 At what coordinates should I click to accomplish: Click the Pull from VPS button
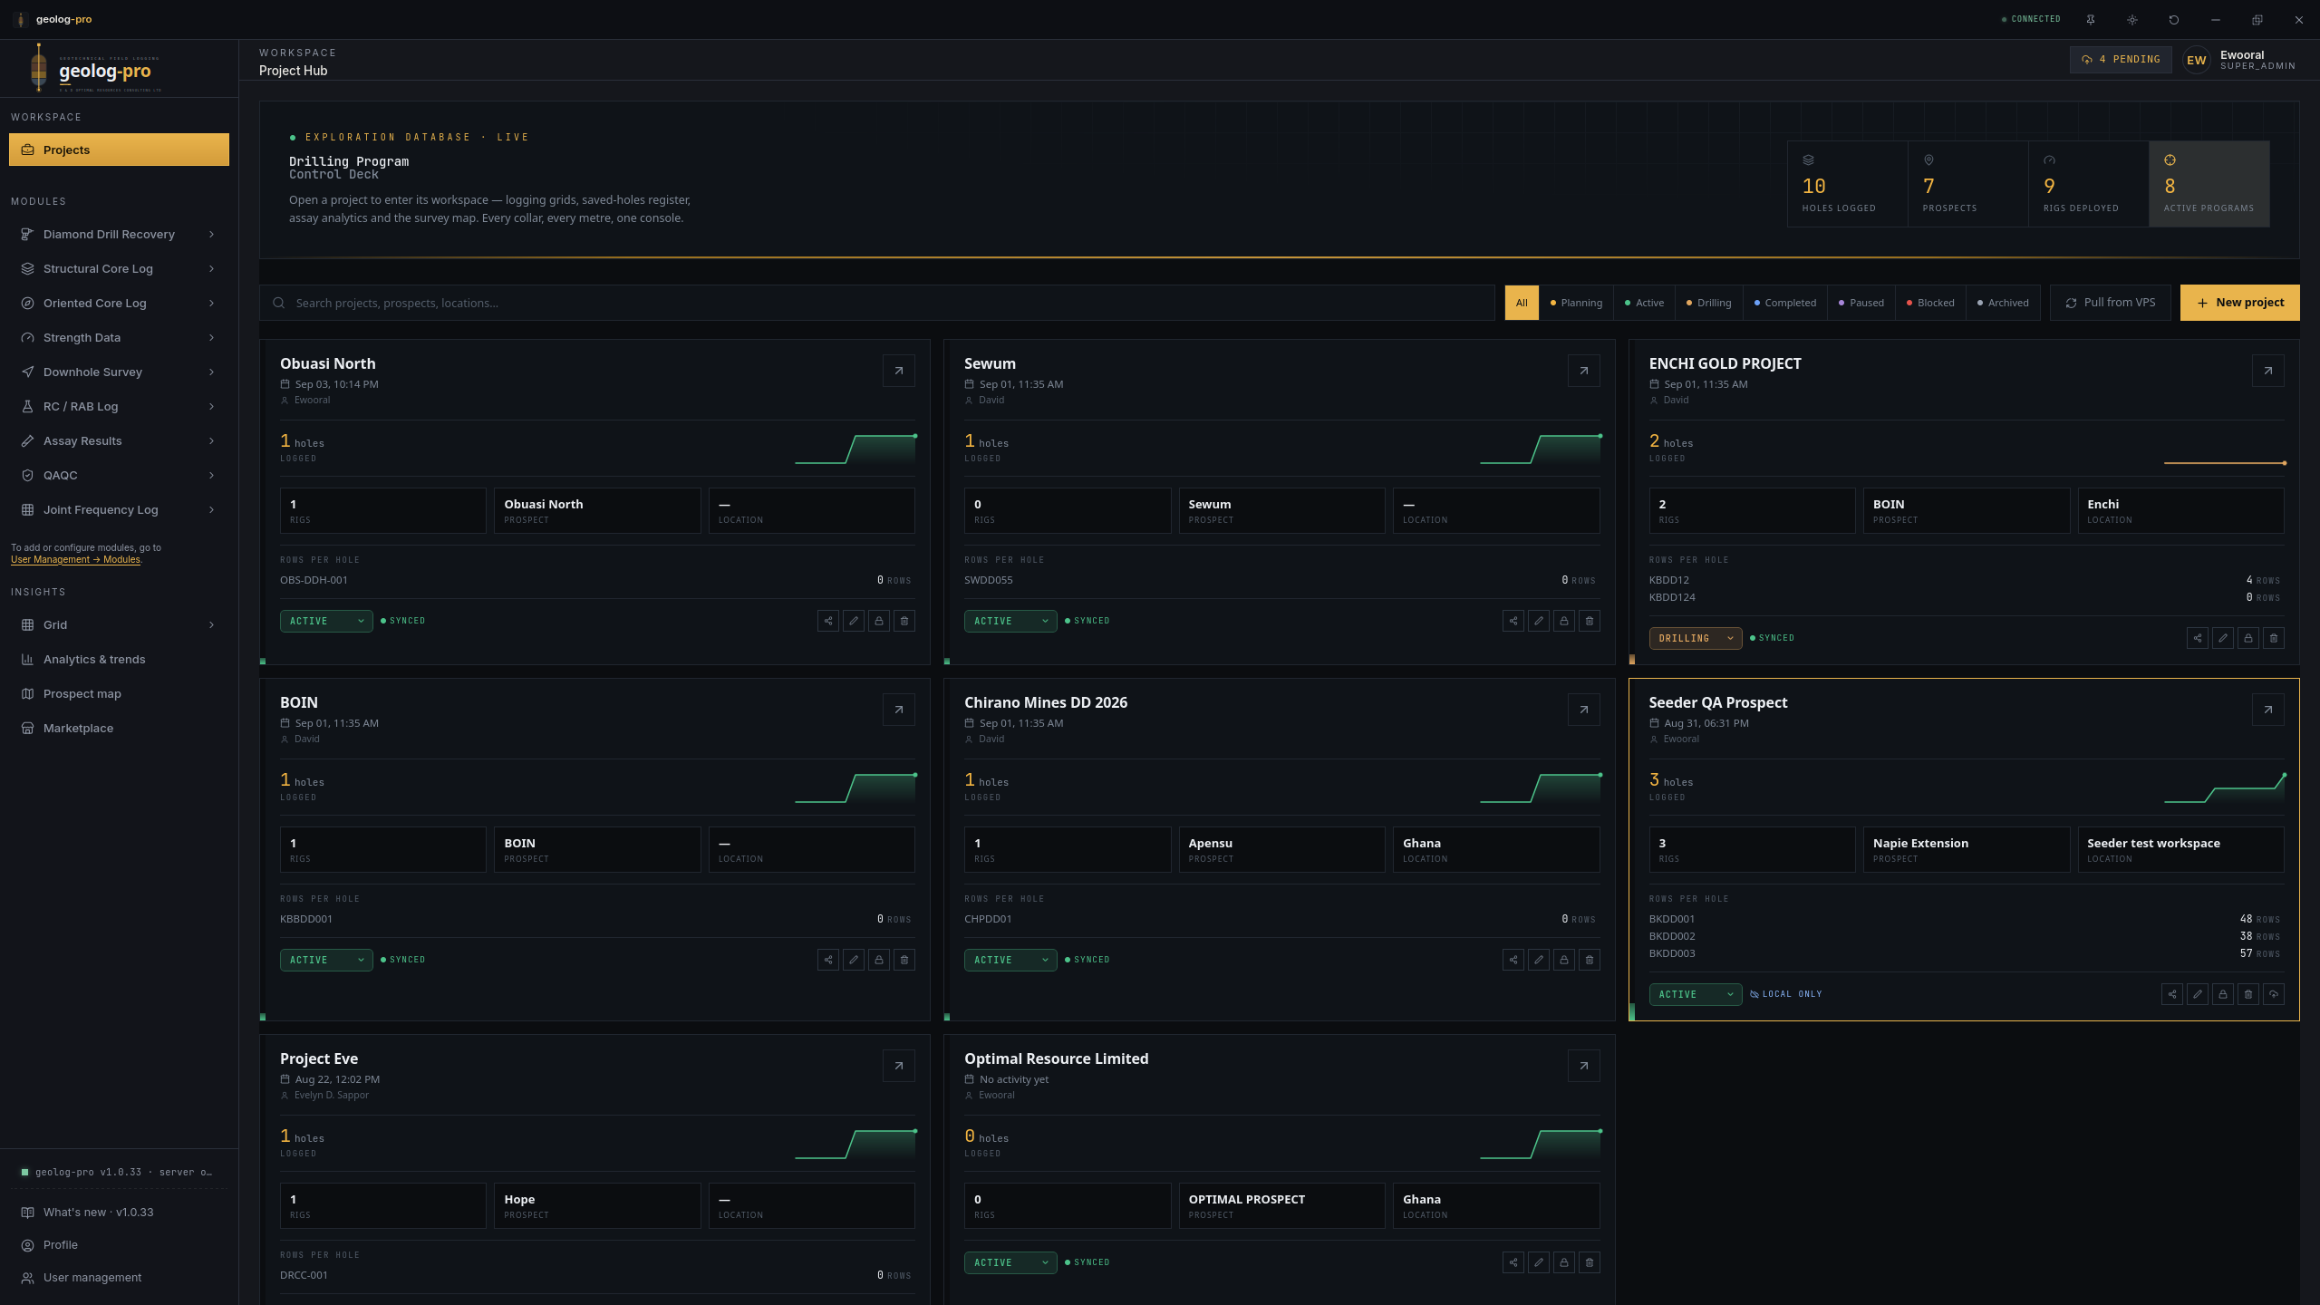coord(2110,303)
